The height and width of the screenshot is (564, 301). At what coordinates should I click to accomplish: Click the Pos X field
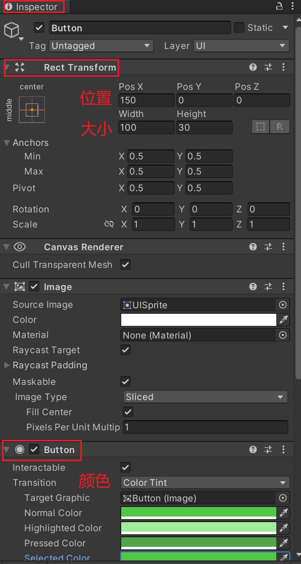tap(146, 100)
